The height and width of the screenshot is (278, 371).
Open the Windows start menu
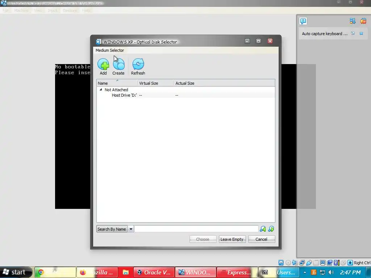click(x=16, y=272)
